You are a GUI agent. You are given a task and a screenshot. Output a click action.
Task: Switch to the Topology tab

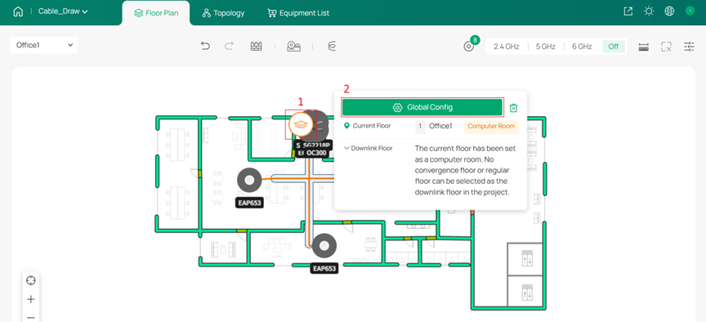[223, 13]
